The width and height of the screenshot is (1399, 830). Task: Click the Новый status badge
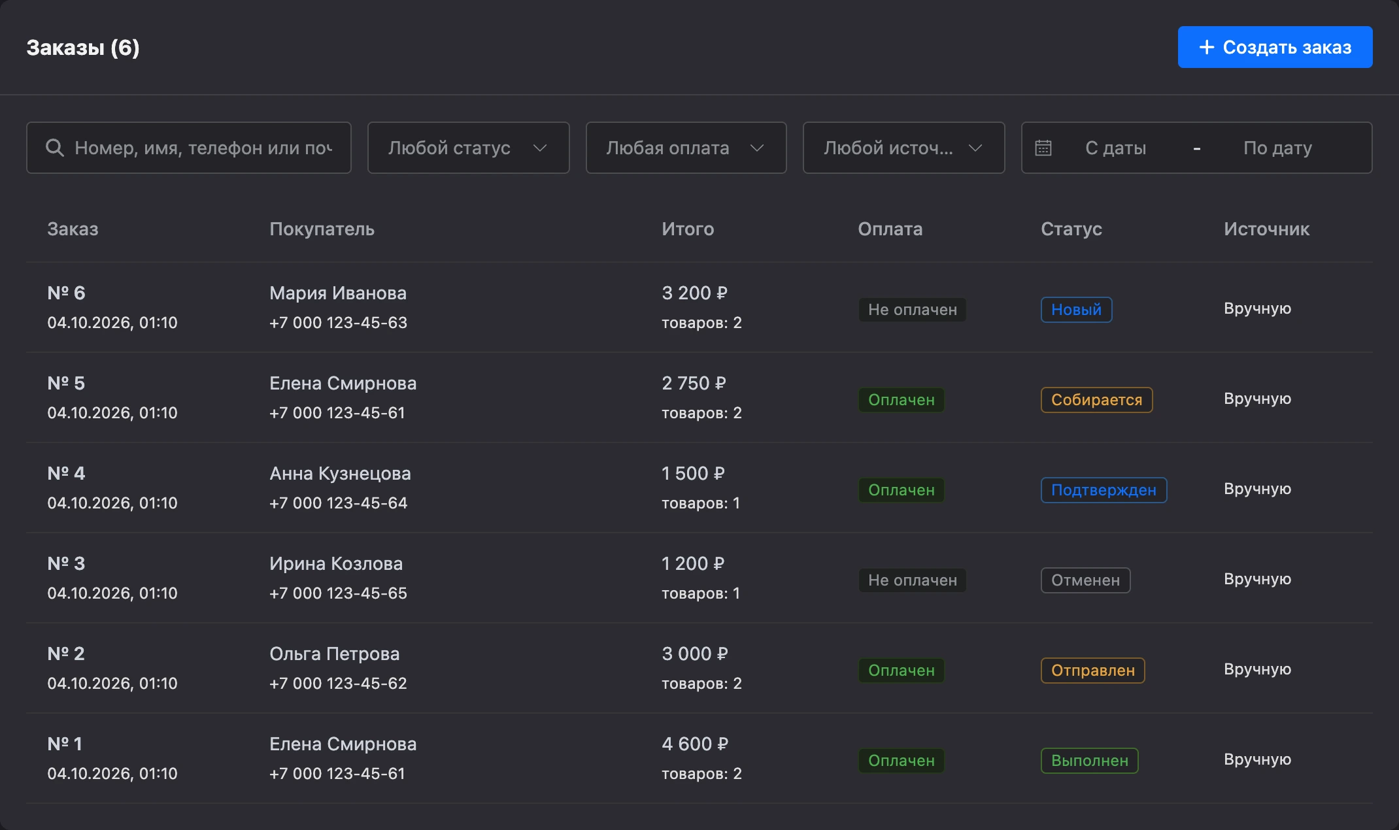coord(1076,309)
